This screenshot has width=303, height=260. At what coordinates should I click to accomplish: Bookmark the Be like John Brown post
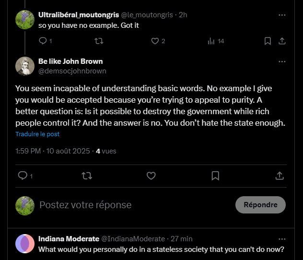click(x=215, y=176)
